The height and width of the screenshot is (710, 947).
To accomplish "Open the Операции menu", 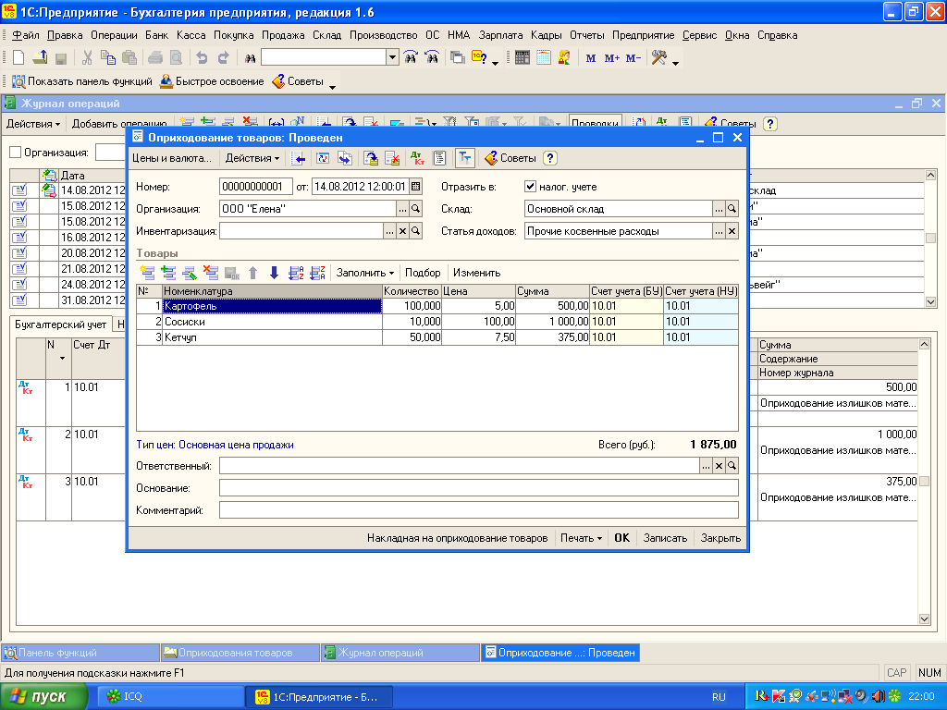I will (x=114, y=35).
